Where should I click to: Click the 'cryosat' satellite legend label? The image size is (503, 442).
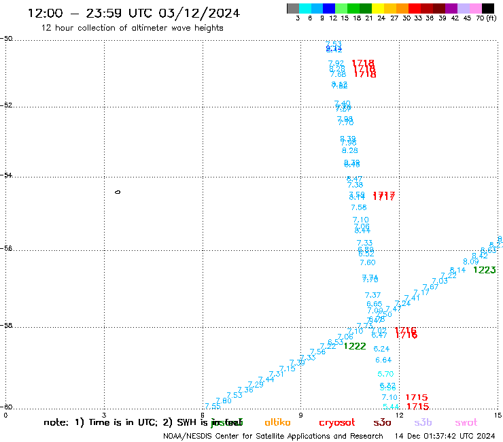(337, 423)
